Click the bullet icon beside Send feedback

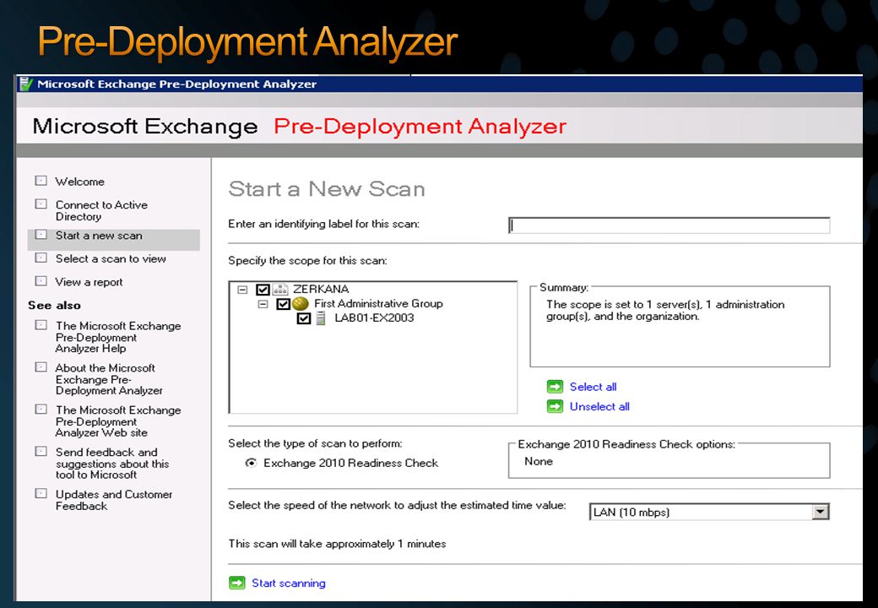(41, 451)
